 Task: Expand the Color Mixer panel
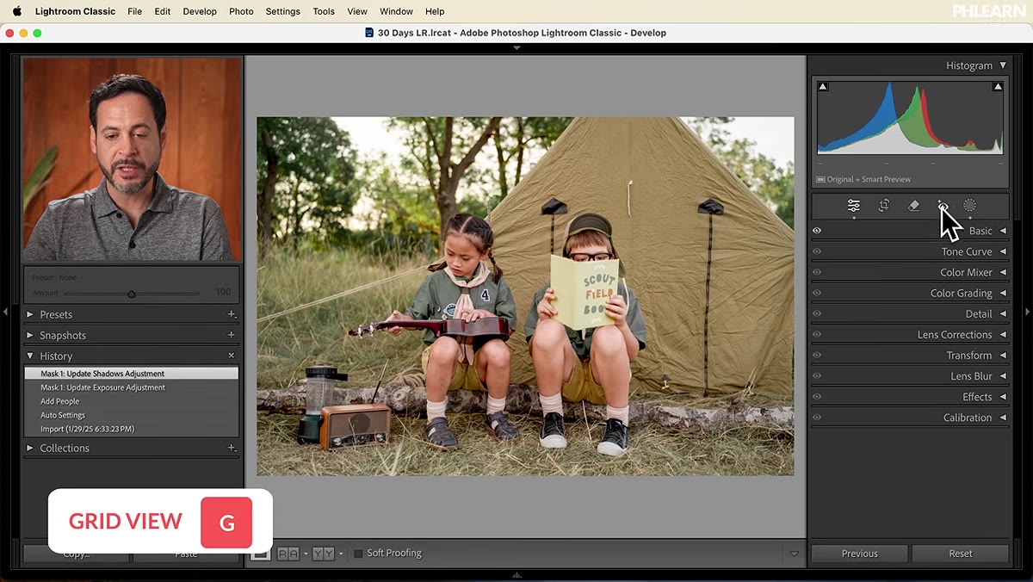(1003, 272)
